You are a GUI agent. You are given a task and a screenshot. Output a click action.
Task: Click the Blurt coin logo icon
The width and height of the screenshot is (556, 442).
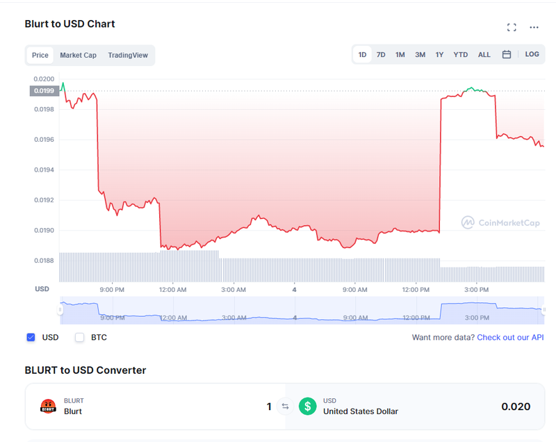[x=48, y=406]
